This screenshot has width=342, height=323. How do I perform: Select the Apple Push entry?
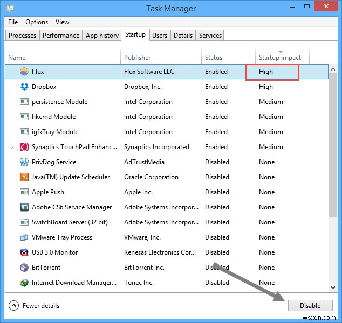click(48, 192)
